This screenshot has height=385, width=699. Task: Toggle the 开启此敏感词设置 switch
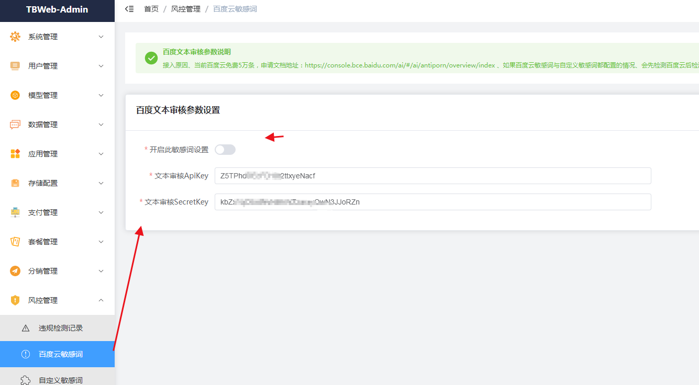click(x=225, y=150)
